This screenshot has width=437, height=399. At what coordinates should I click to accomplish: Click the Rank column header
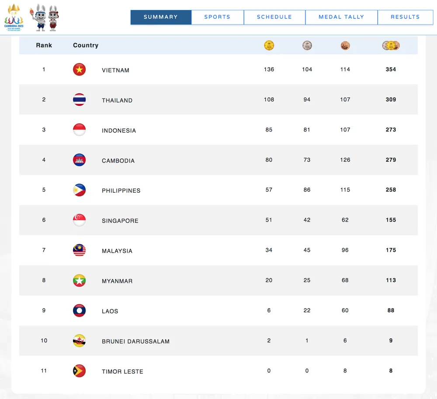[44, 45]
